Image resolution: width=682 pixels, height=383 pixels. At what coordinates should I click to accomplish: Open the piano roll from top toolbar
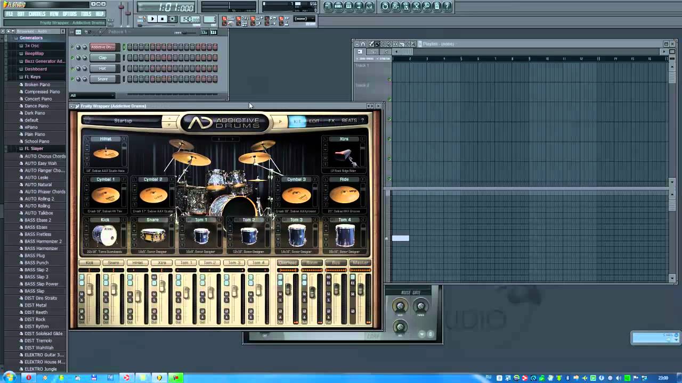tap(348, 6)
